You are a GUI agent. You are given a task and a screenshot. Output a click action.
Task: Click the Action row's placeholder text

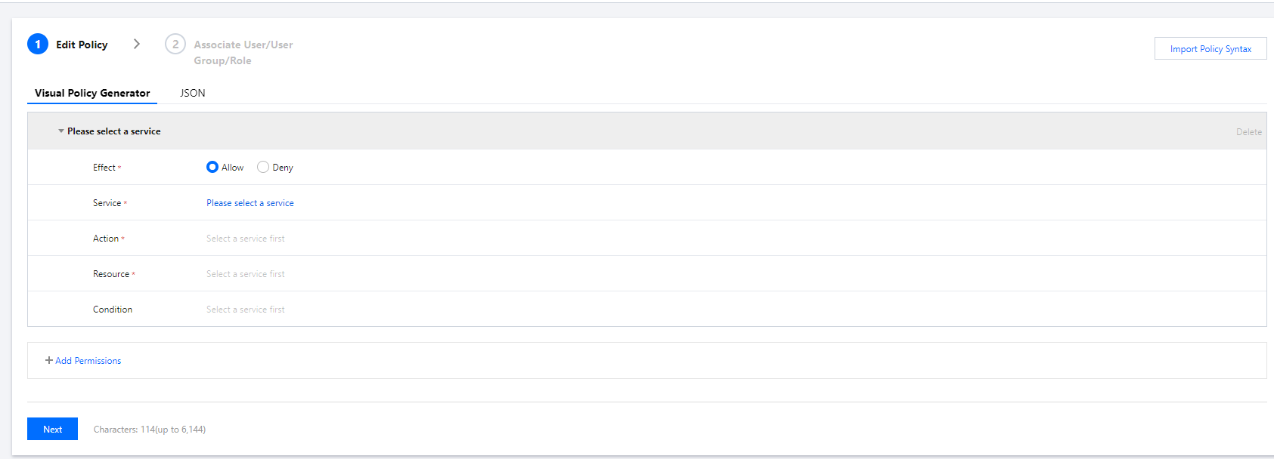click(246, 239)
